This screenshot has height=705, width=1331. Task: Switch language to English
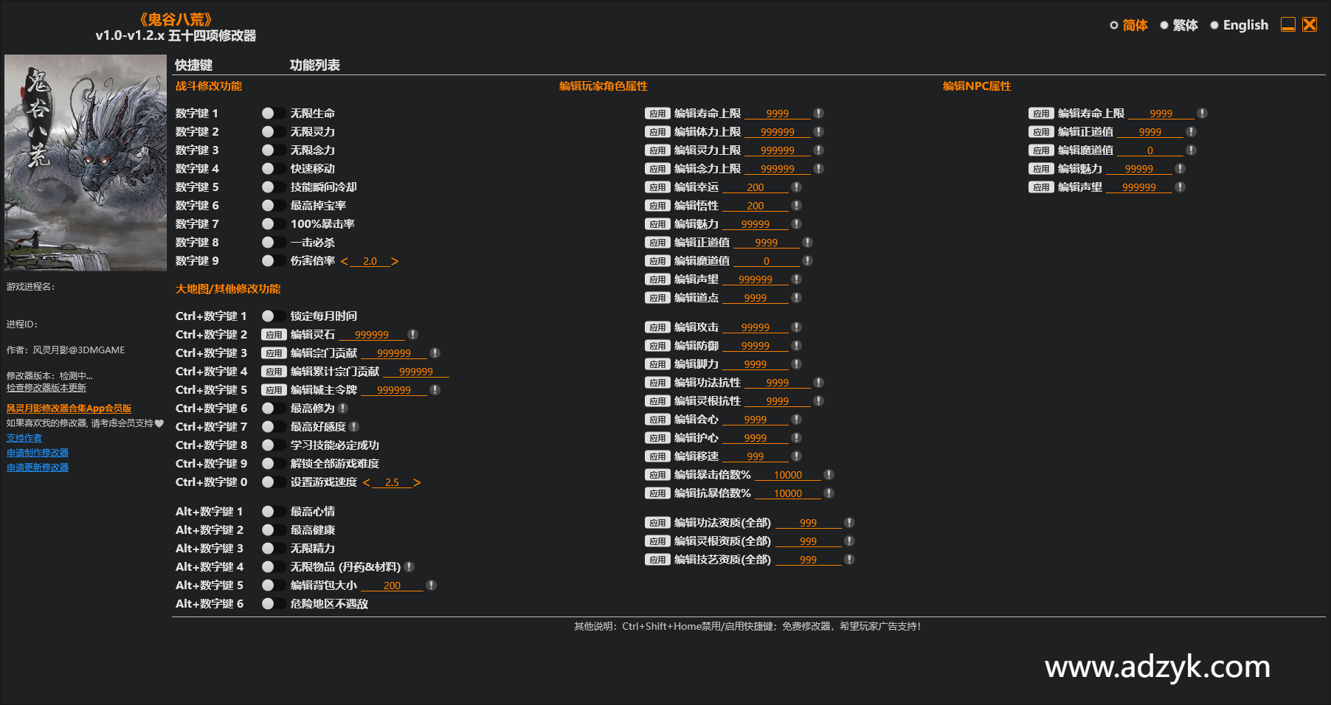pos(1239,25)
